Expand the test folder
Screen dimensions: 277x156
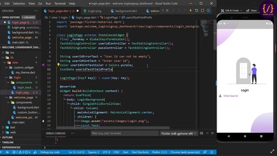(x=3, y=127)
